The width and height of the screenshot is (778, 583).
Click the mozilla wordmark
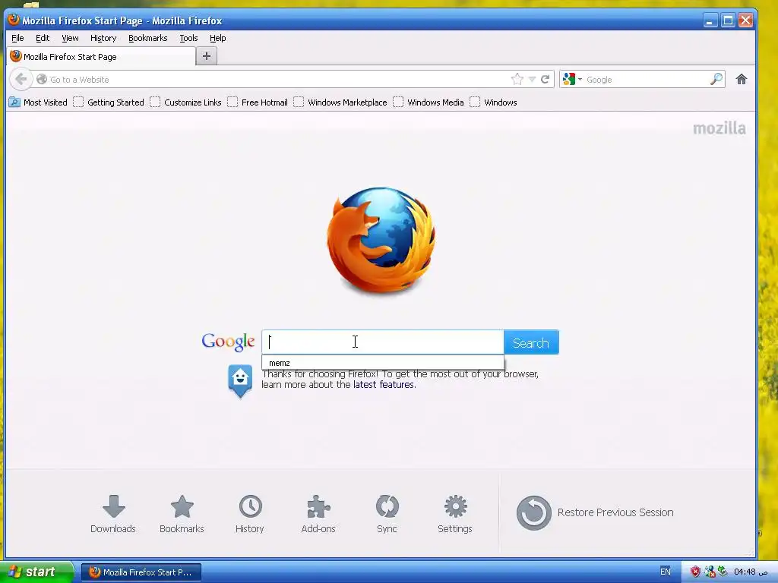(x=719, y=128)
